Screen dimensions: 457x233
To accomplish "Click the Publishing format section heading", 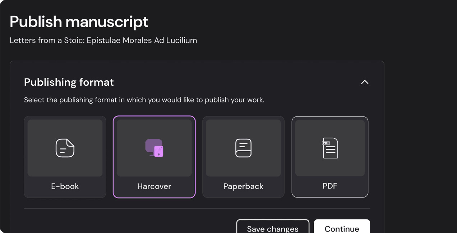I will (69, 82).
